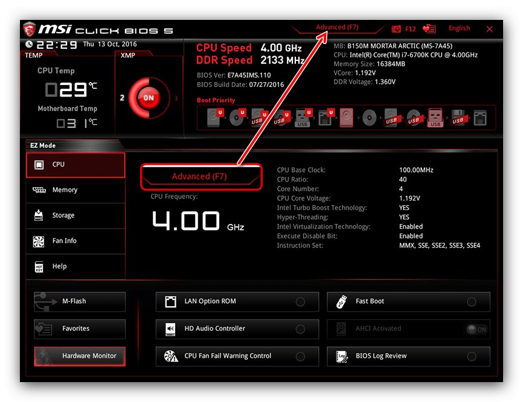The width and height of the screenshot is (523, 402).
Task: Select the last legacy network boot icon
Action: click(x=480, y=117)
